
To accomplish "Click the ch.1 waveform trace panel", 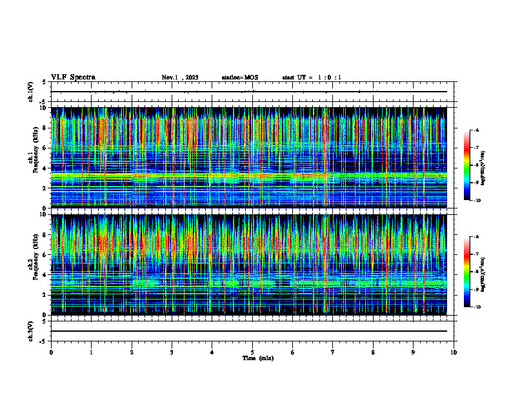I will point(252,92).
